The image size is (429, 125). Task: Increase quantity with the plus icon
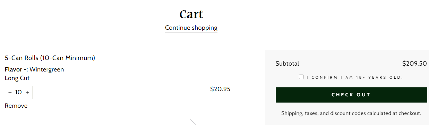pyautogui.click(x=27, y=93)
